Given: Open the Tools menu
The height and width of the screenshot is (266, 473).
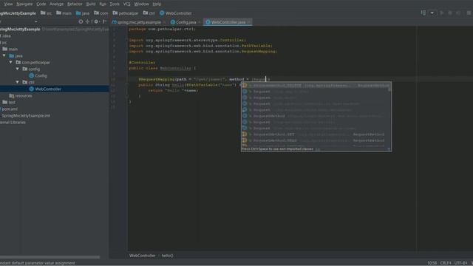Looking at the screenshot, I should [x=115, y=4].
